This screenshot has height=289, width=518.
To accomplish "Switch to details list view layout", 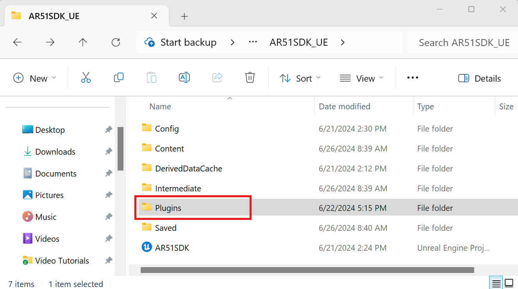I will pyautogui.click(x=496, y=283).
